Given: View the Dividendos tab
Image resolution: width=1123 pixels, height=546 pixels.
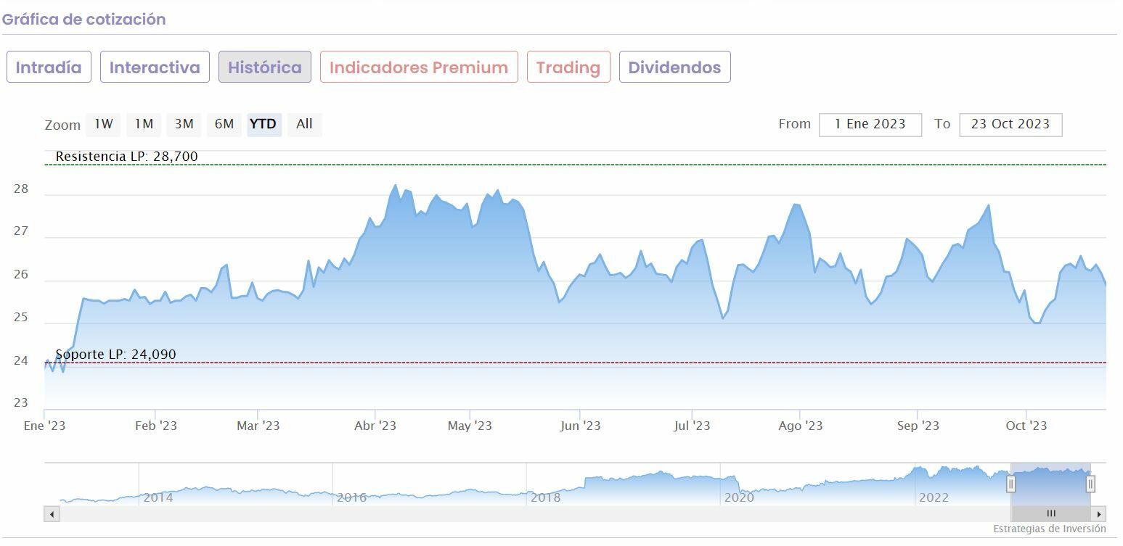Looking at the screenshot, I should 674,67.
